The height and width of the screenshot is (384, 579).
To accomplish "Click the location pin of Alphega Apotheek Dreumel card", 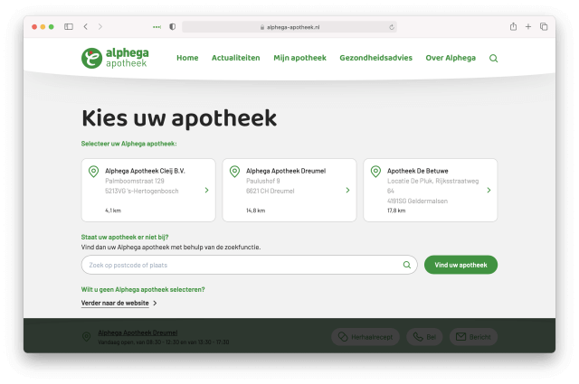I will [x=234, y=172].
